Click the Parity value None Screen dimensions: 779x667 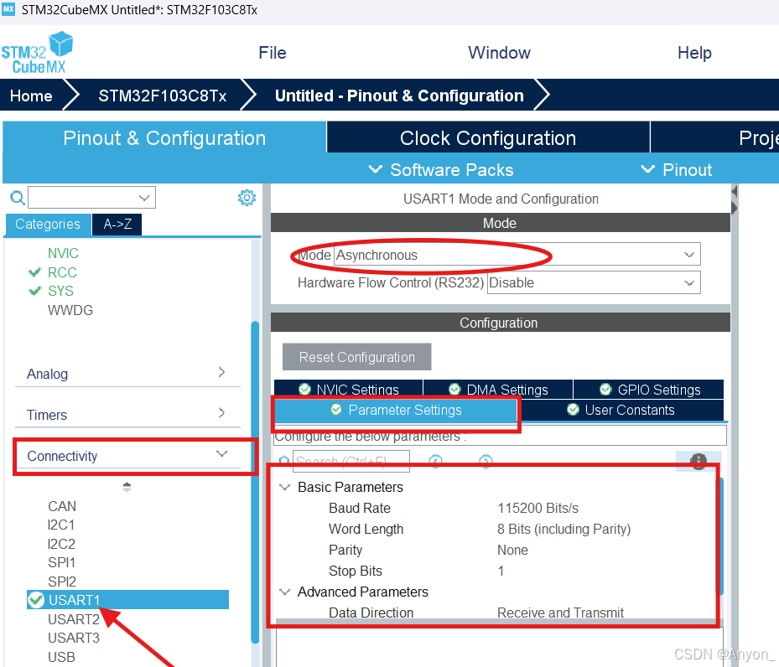click(512, 550)
